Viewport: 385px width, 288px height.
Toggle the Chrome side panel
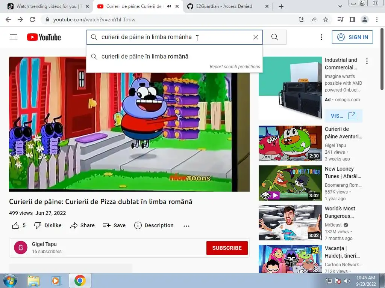(x=353, y=19)
